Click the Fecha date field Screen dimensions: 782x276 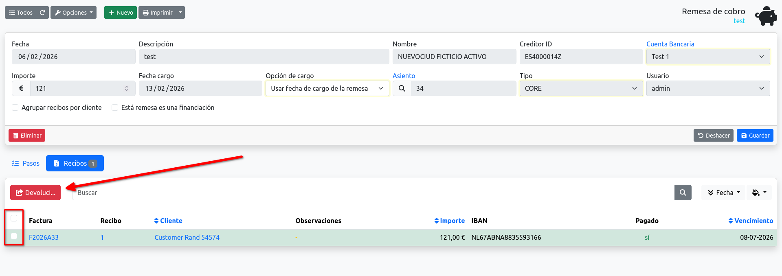pyautogui.click(x=73, y=57)
